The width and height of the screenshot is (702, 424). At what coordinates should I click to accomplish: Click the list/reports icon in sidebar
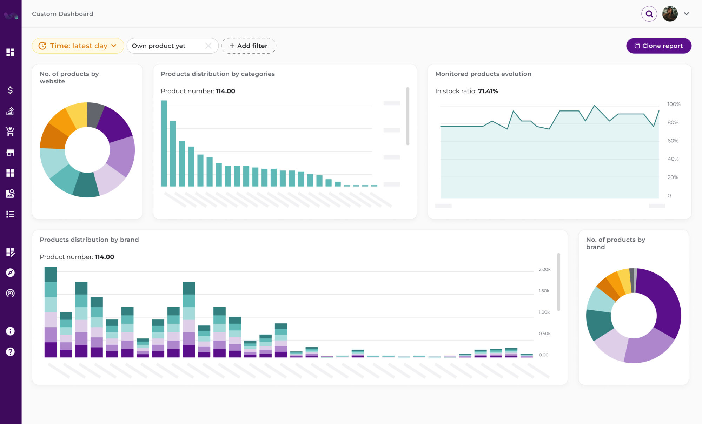10,214
